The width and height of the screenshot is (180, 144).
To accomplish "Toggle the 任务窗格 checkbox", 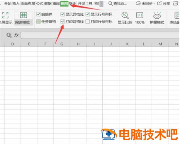I will 38,22.
